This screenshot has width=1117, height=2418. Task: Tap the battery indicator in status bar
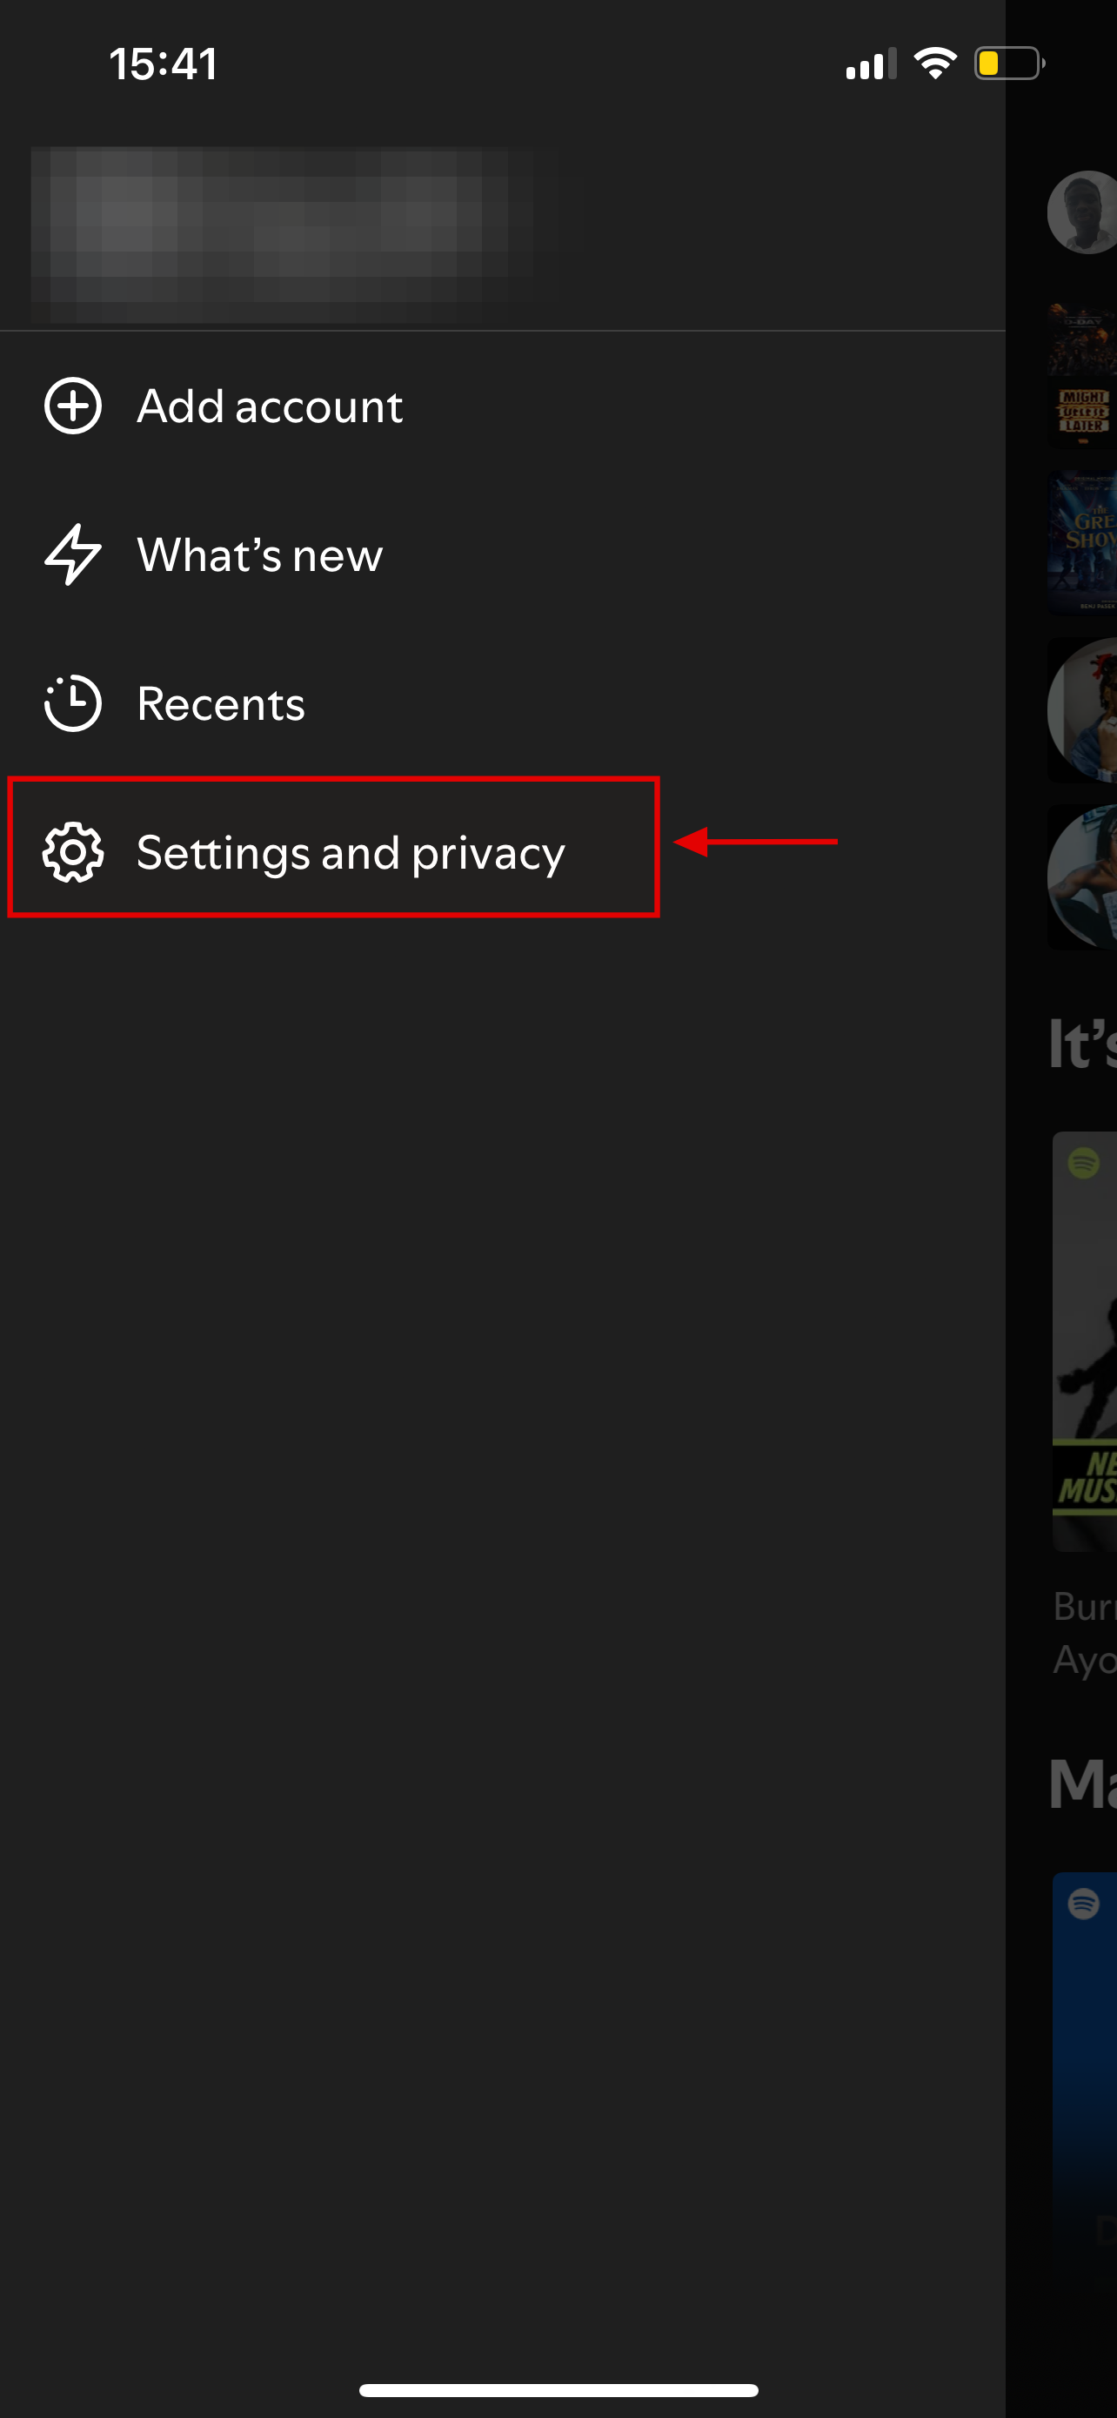[x=1008, y=64]
